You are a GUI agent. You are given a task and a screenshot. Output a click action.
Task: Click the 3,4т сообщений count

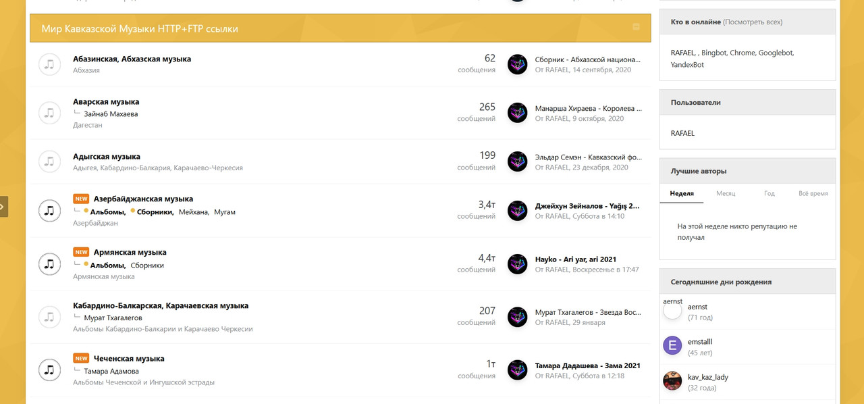pyautogui.click(x=477, y=209)
